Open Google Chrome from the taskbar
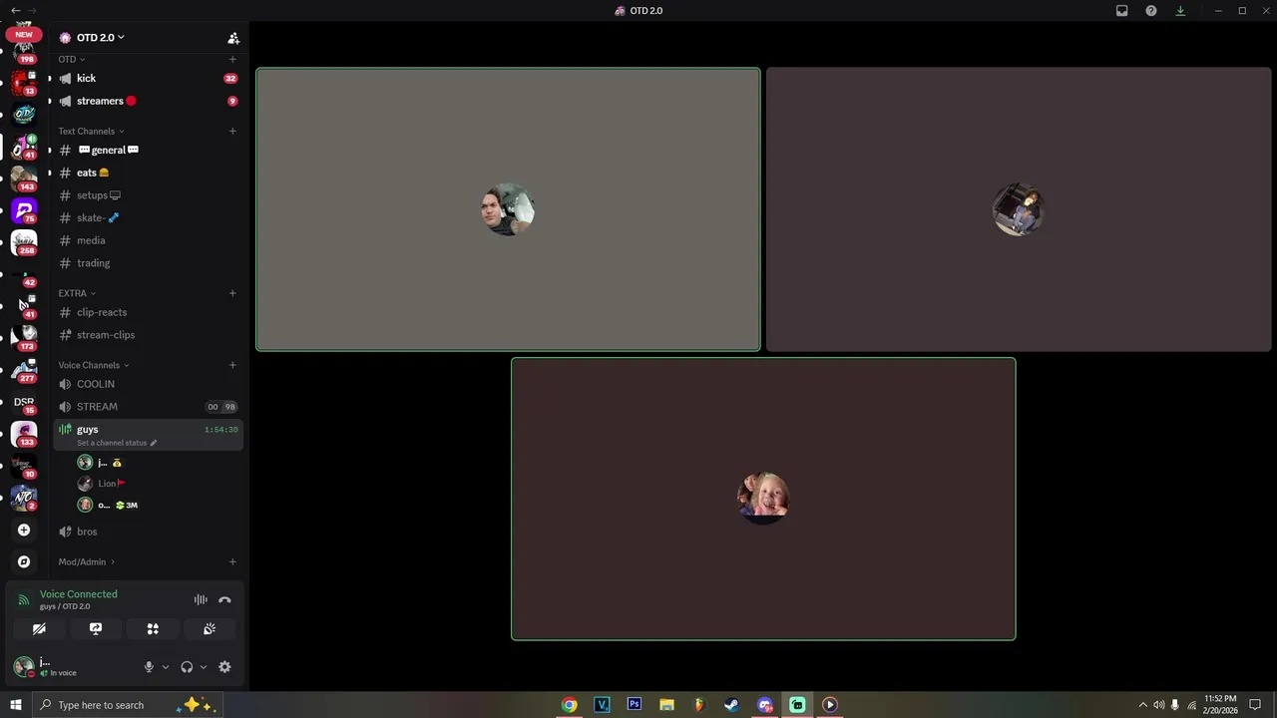 point(569,705)
